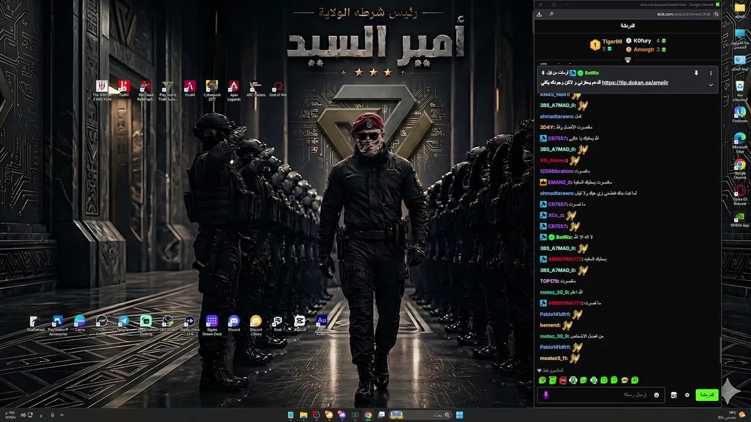Open Elgato Wave Link shortcut
Image resolution: width=751 pixels, height=422 pixels.
pyautogui.click(x=190, y=325)
